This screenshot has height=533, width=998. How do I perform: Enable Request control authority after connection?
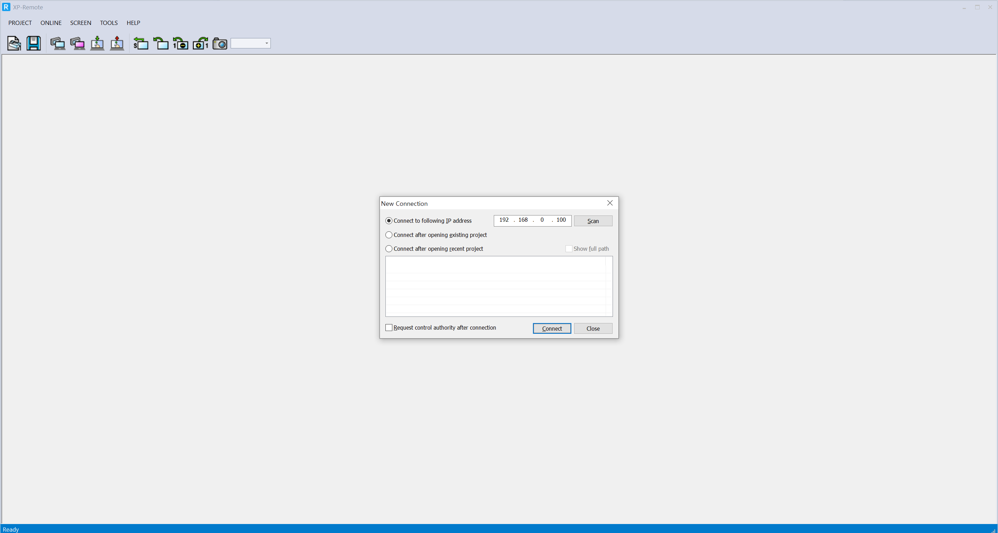coord(389,327)
